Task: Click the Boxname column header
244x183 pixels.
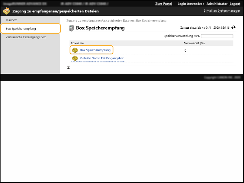Action: 77,43
